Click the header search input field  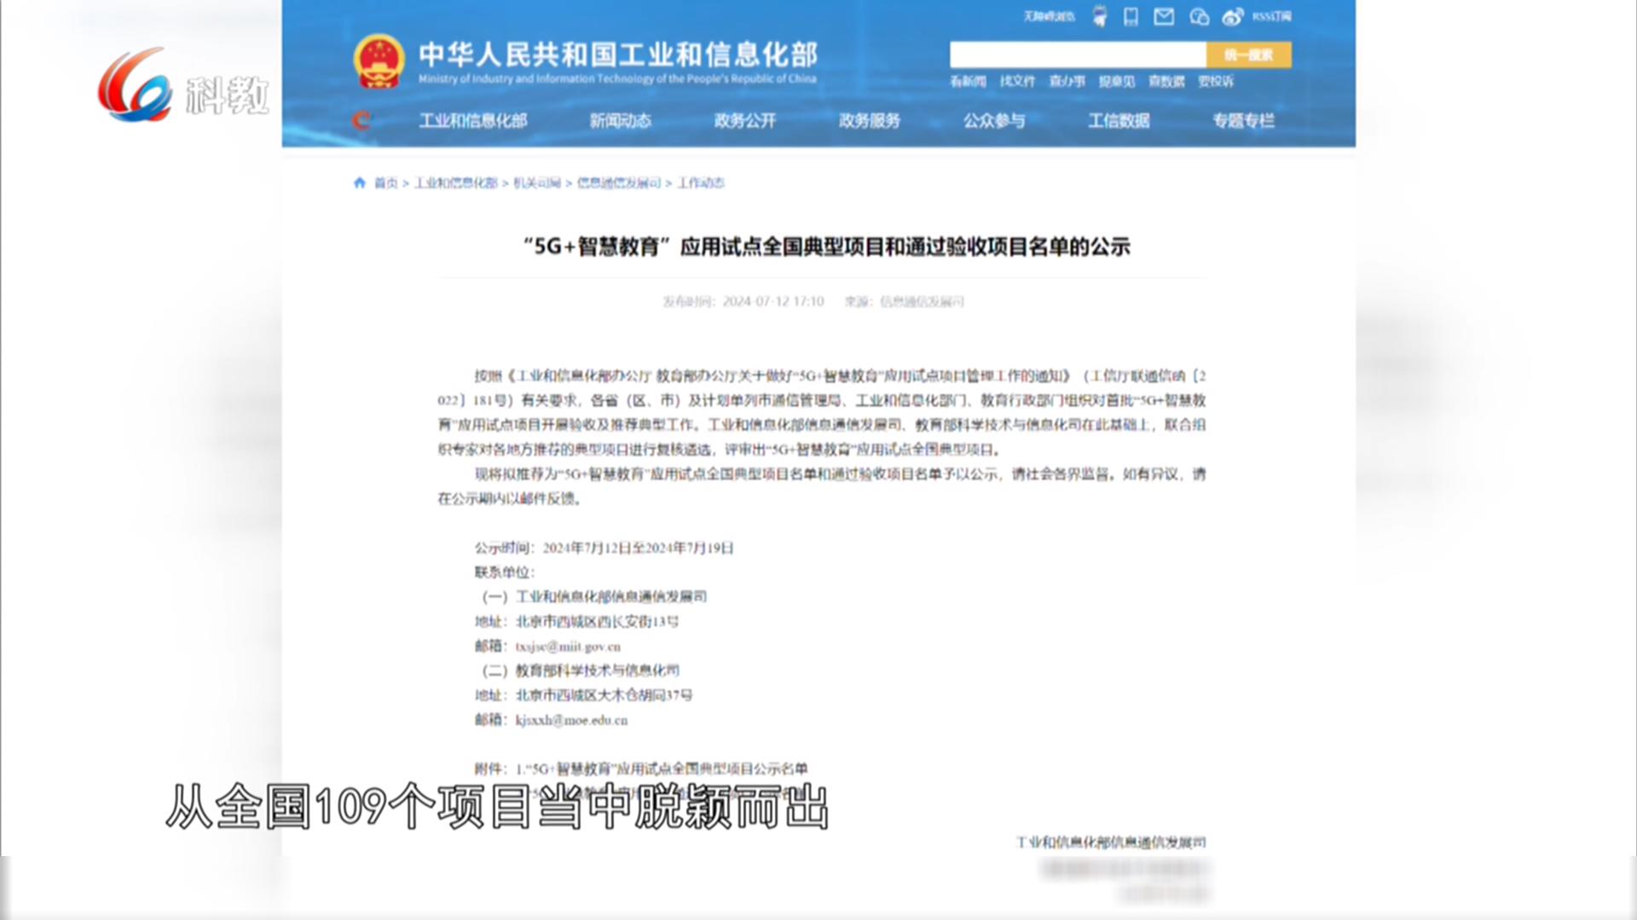pyautogui.click(x=1078, y=55)
